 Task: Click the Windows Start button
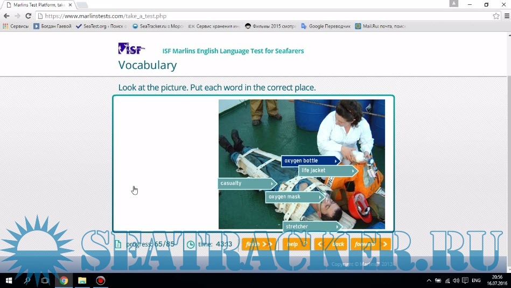(x=9, y=280)
